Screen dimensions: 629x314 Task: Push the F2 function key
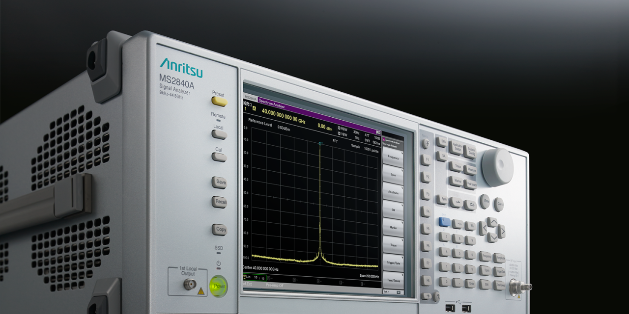pos(426,177)
